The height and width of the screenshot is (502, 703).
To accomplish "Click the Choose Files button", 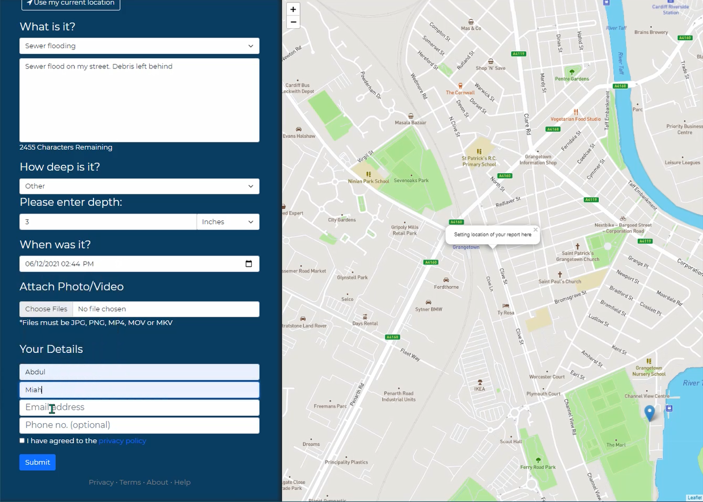I will tap(46, 309).
